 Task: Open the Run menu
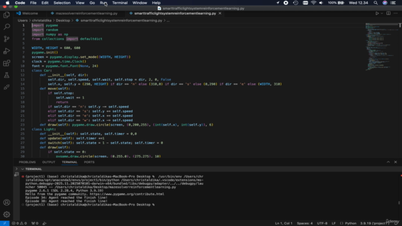pos(103,3)
